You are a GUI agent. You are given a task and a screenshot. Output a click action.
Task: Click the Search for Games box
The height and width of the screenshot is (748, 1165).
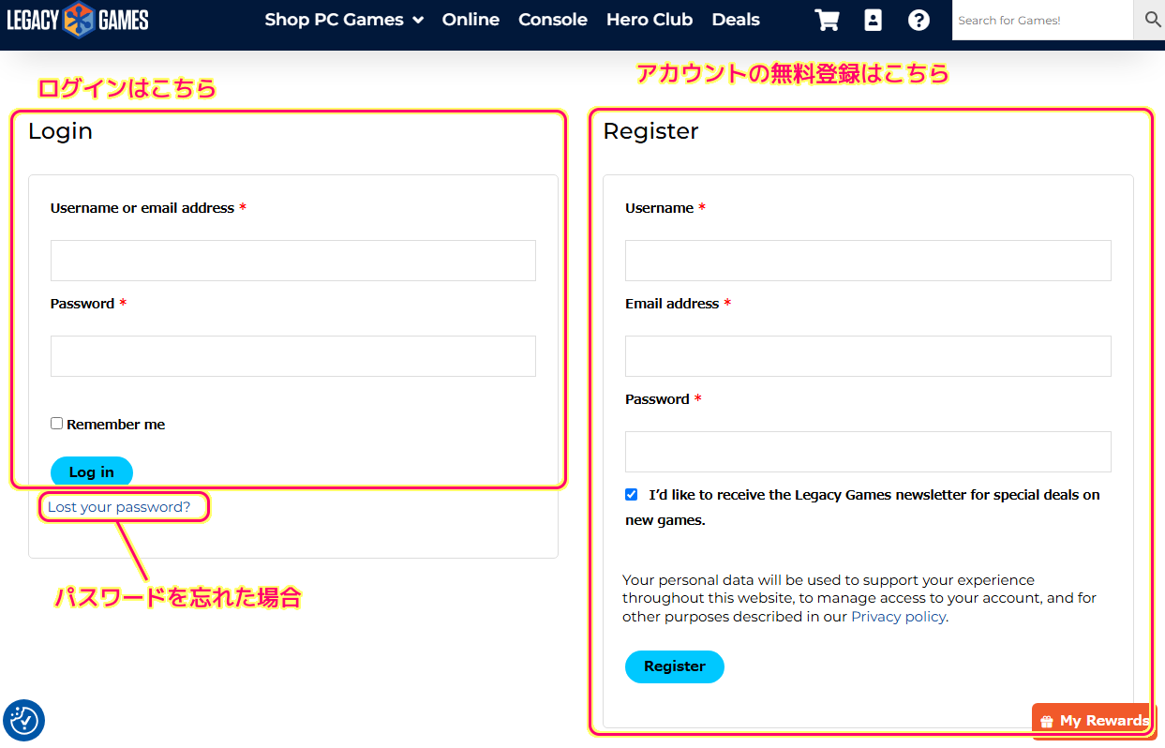pos(1043,20)
